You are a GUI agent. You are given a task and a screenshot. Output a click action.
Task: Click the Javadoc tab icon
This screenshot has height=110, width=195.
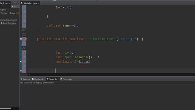[22, 79]
